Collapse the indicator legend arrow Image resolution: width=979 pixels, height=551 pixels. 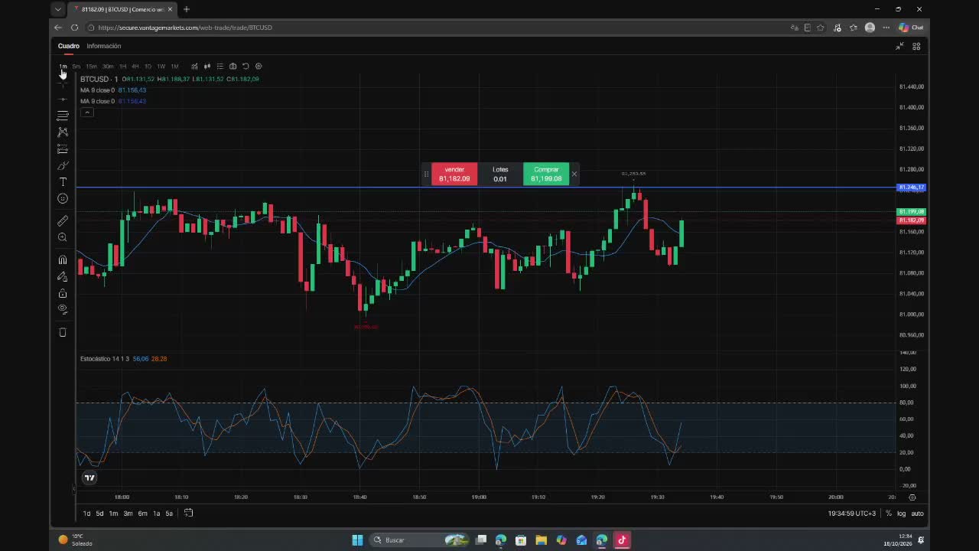coord(87,112)
